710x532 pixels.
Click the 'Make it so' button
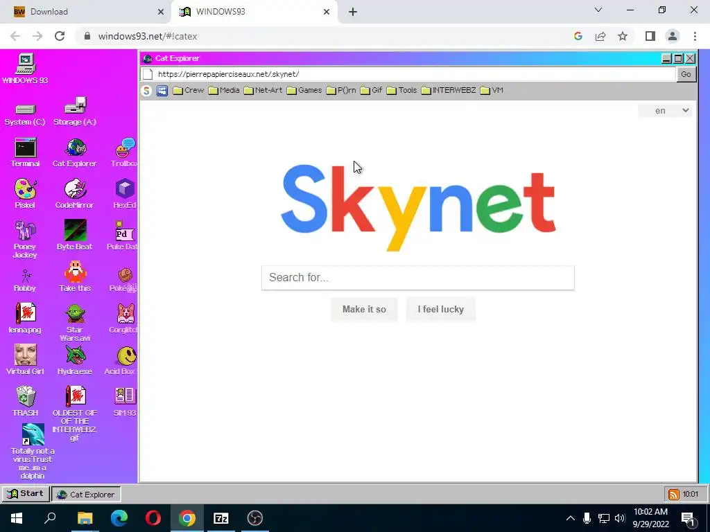(x=364, y=310)
